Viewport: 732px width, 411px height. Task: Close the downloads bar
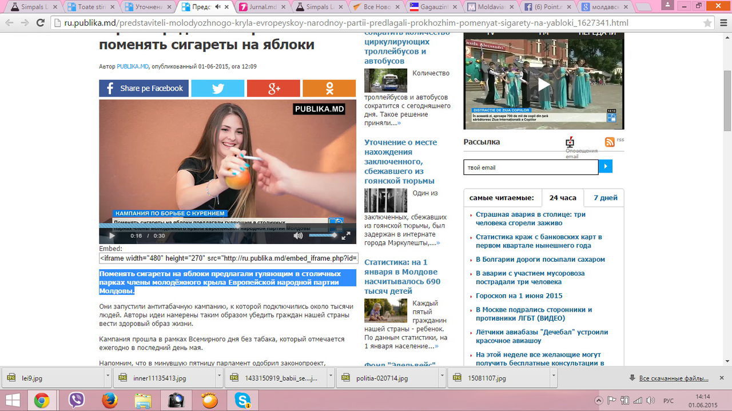coord(723,378)
